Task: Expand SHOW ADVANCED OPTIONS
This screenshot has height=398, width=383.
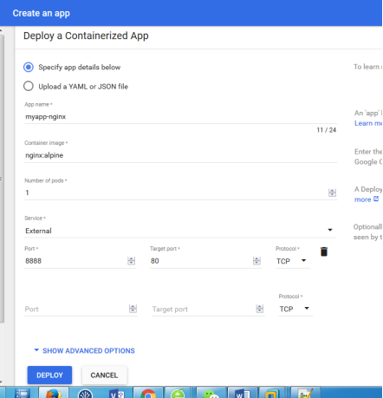Action: [84, 350]
